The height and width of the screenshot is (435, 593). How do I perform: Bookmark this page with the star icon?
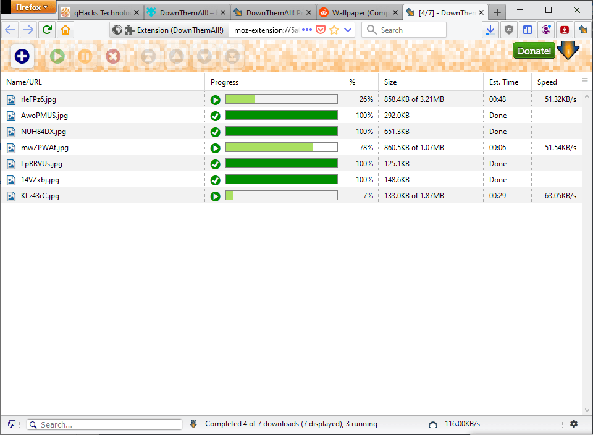pos(334,30)
